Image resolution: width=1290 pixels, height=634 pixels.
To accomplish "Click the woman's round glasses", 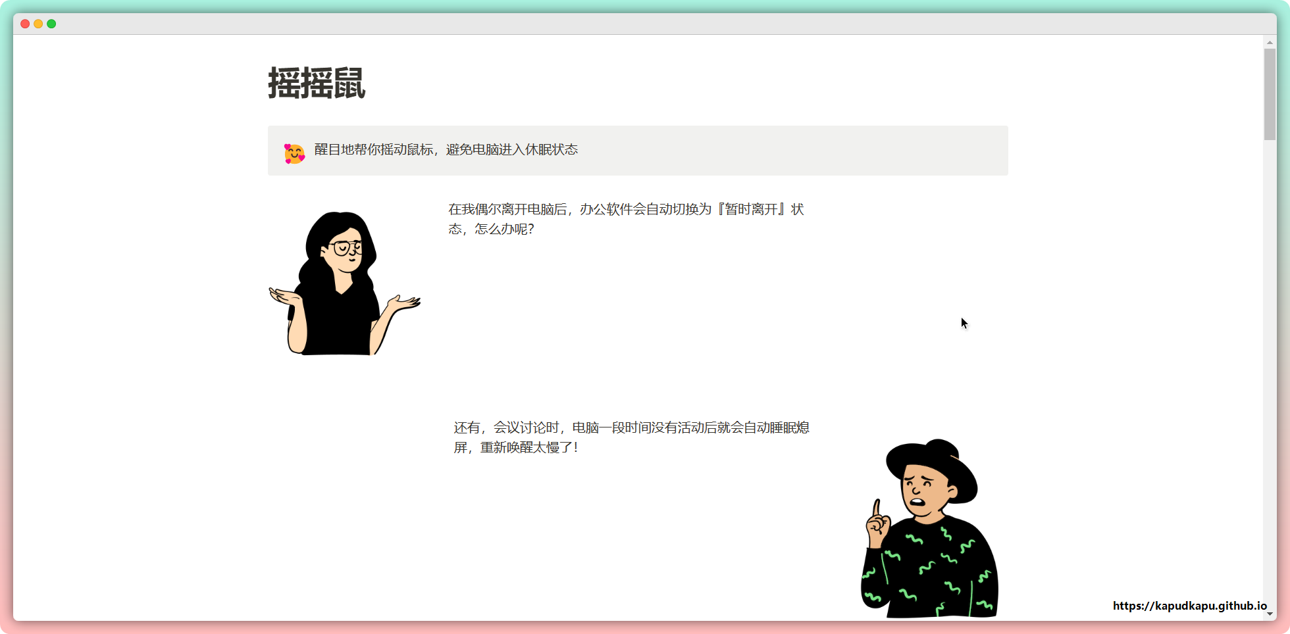I will coord(344,248).
